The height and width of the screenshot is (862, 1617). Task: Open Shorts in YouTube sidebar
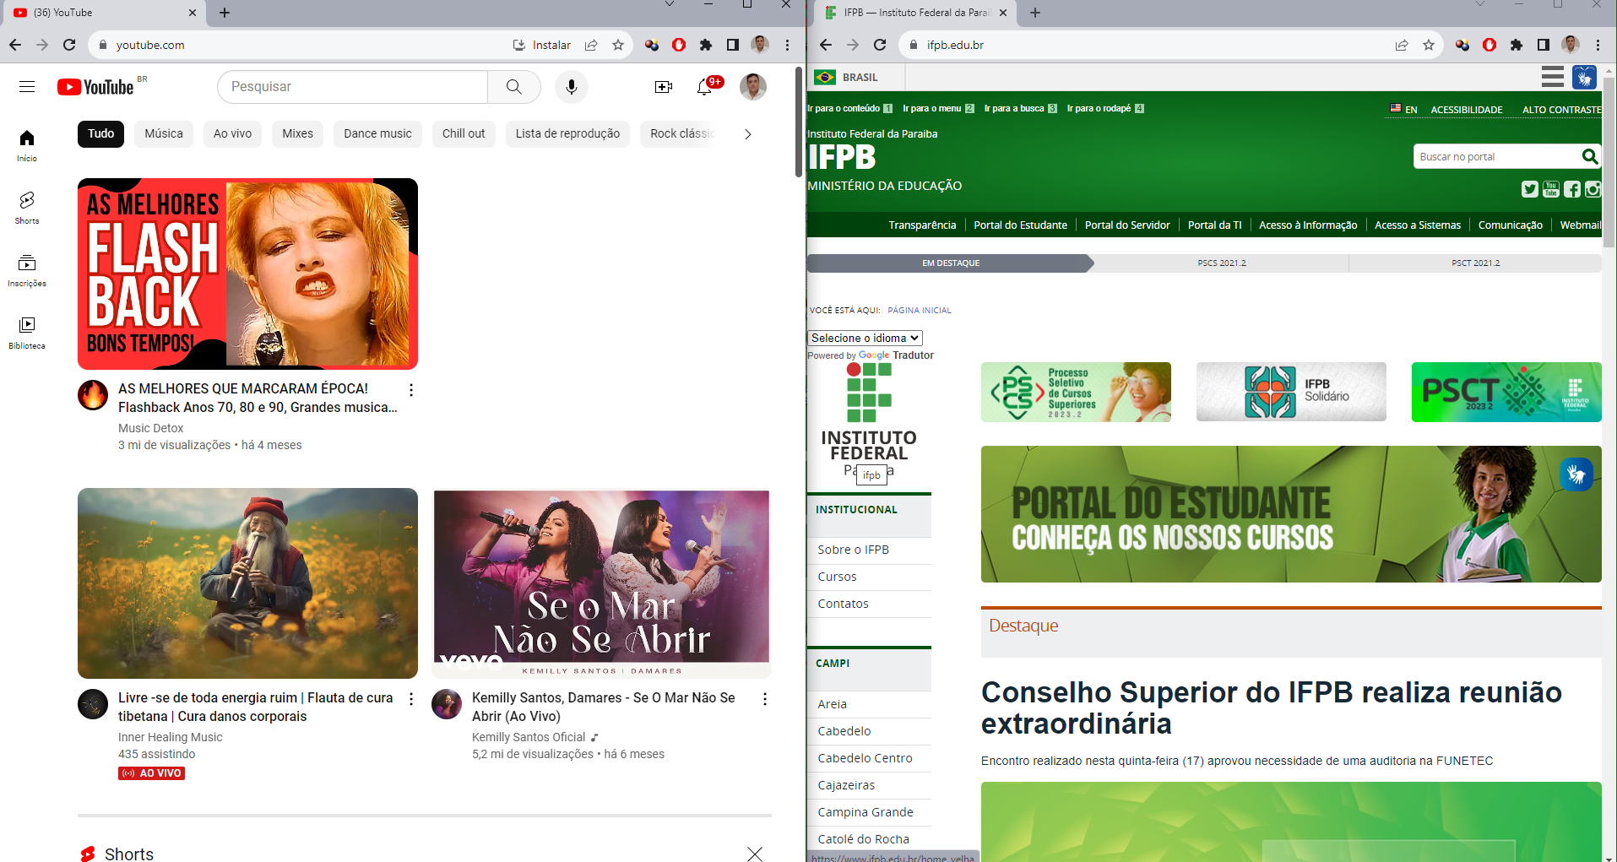tap(27, 208)
